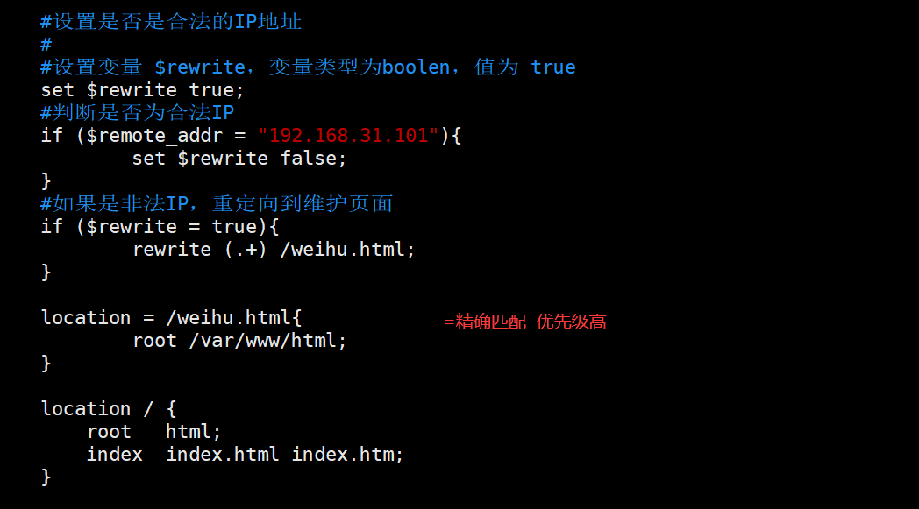
Task: Click the 'rewrite (.+) /weihu.html;' line
Action: tap(274, 250)
